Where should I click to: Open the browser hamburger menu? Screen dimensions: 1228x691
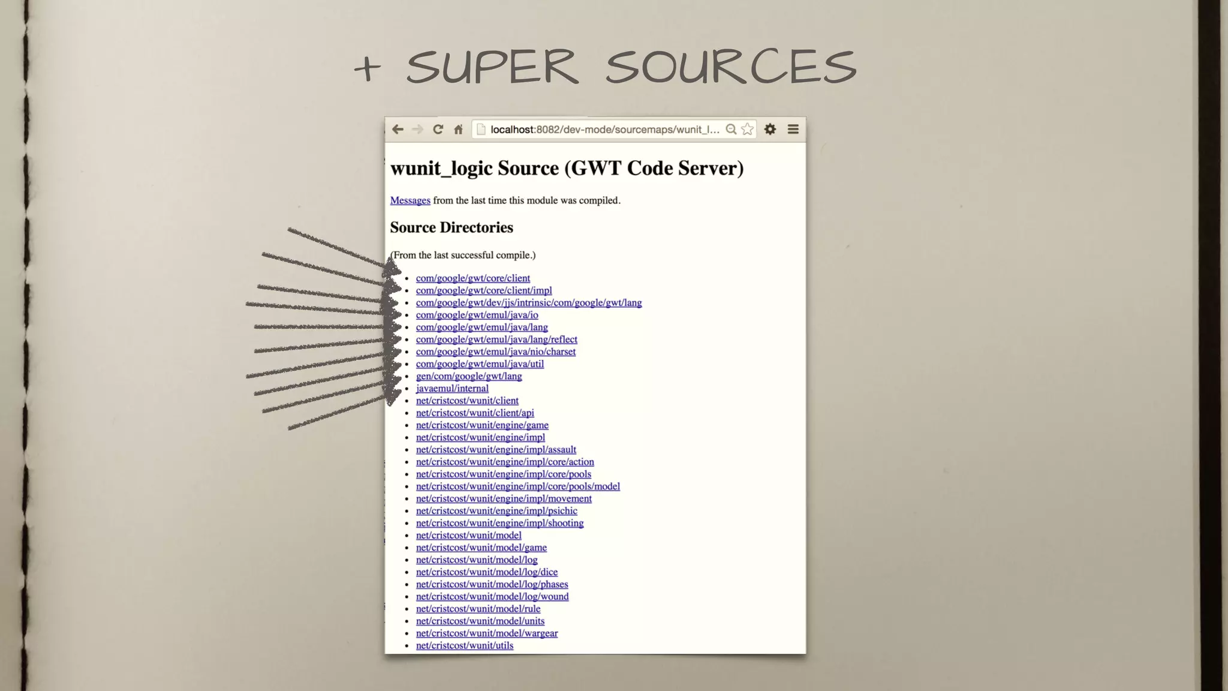click(x=793, y=130)
